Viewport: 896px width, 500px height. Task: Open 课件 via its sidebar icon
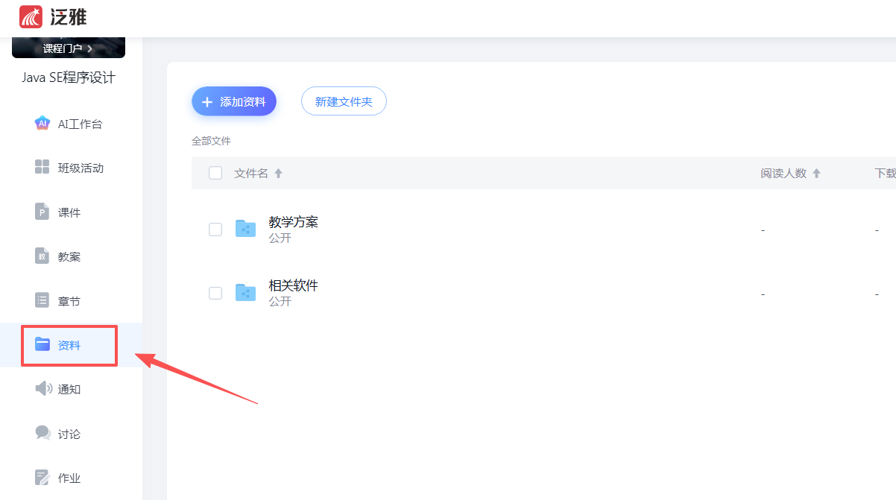click(x=42, y=212)
